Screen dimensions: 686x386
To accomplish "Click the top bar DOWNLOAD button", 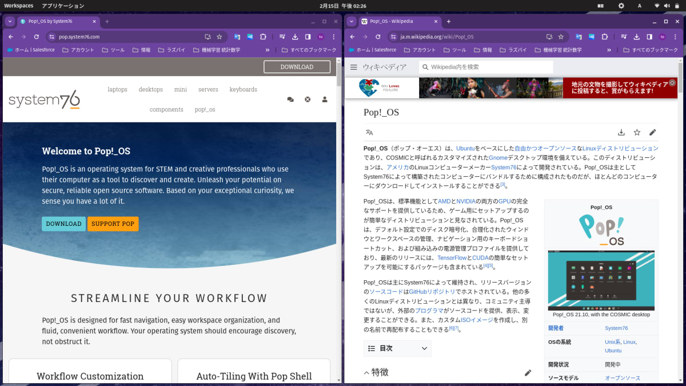I will coord(297,67).
